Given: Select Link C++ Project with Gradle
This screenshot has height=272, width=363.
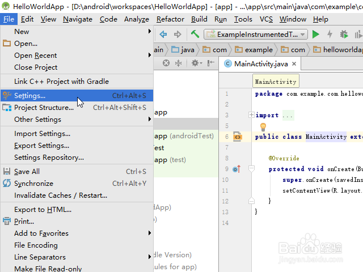Looking at the screenshot, I should click(77, 82).
